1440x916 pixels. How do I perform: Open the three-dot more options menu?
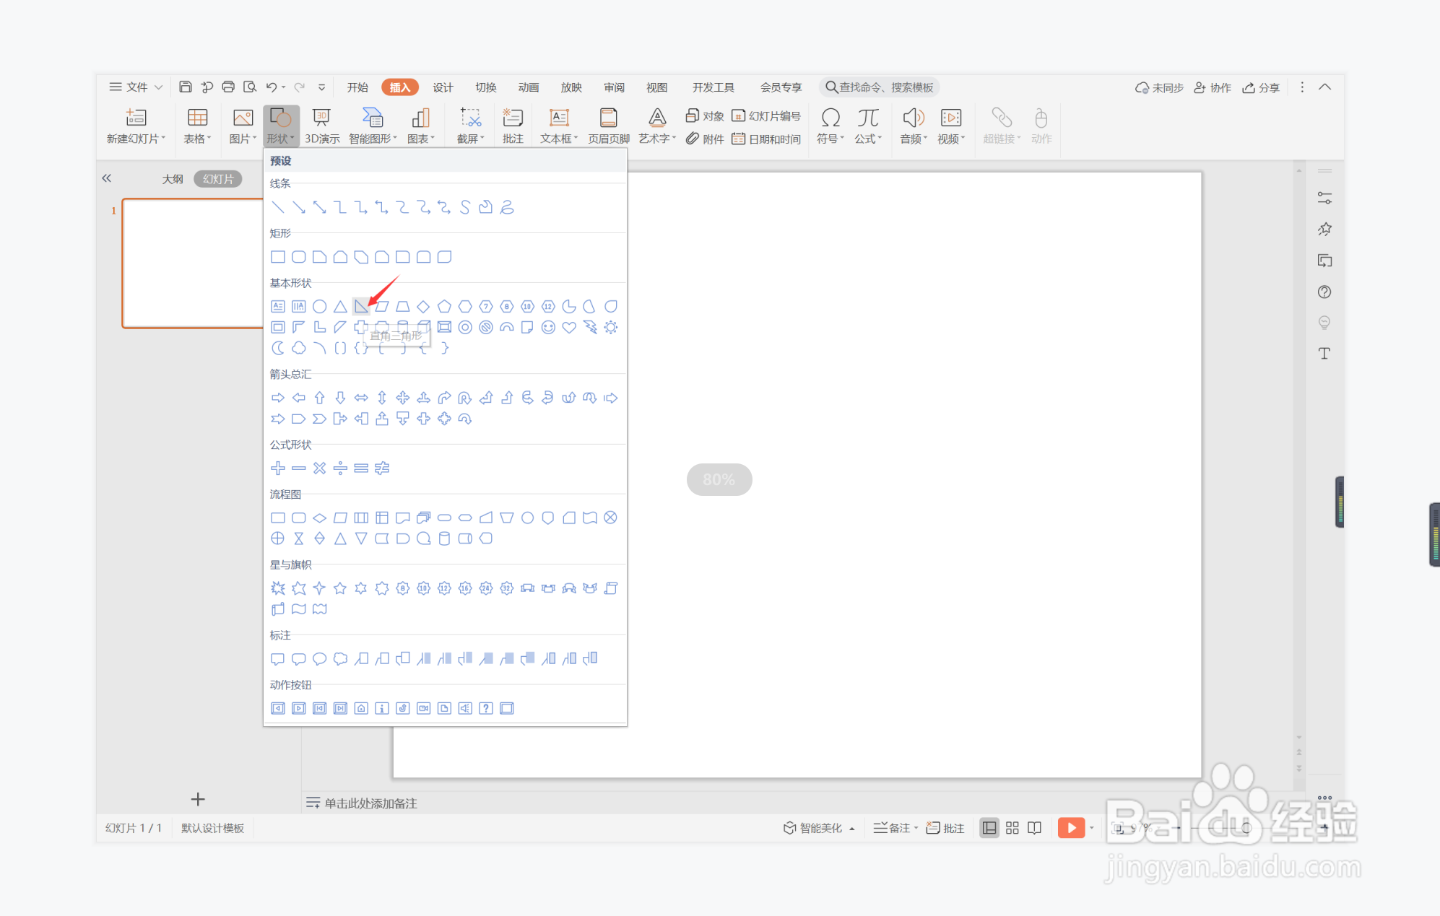pyautogui.click(x=1302, y=87)
